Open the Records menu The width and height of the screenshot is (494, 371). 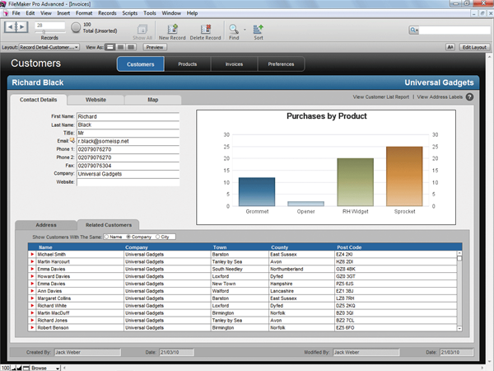coord(107,14)
